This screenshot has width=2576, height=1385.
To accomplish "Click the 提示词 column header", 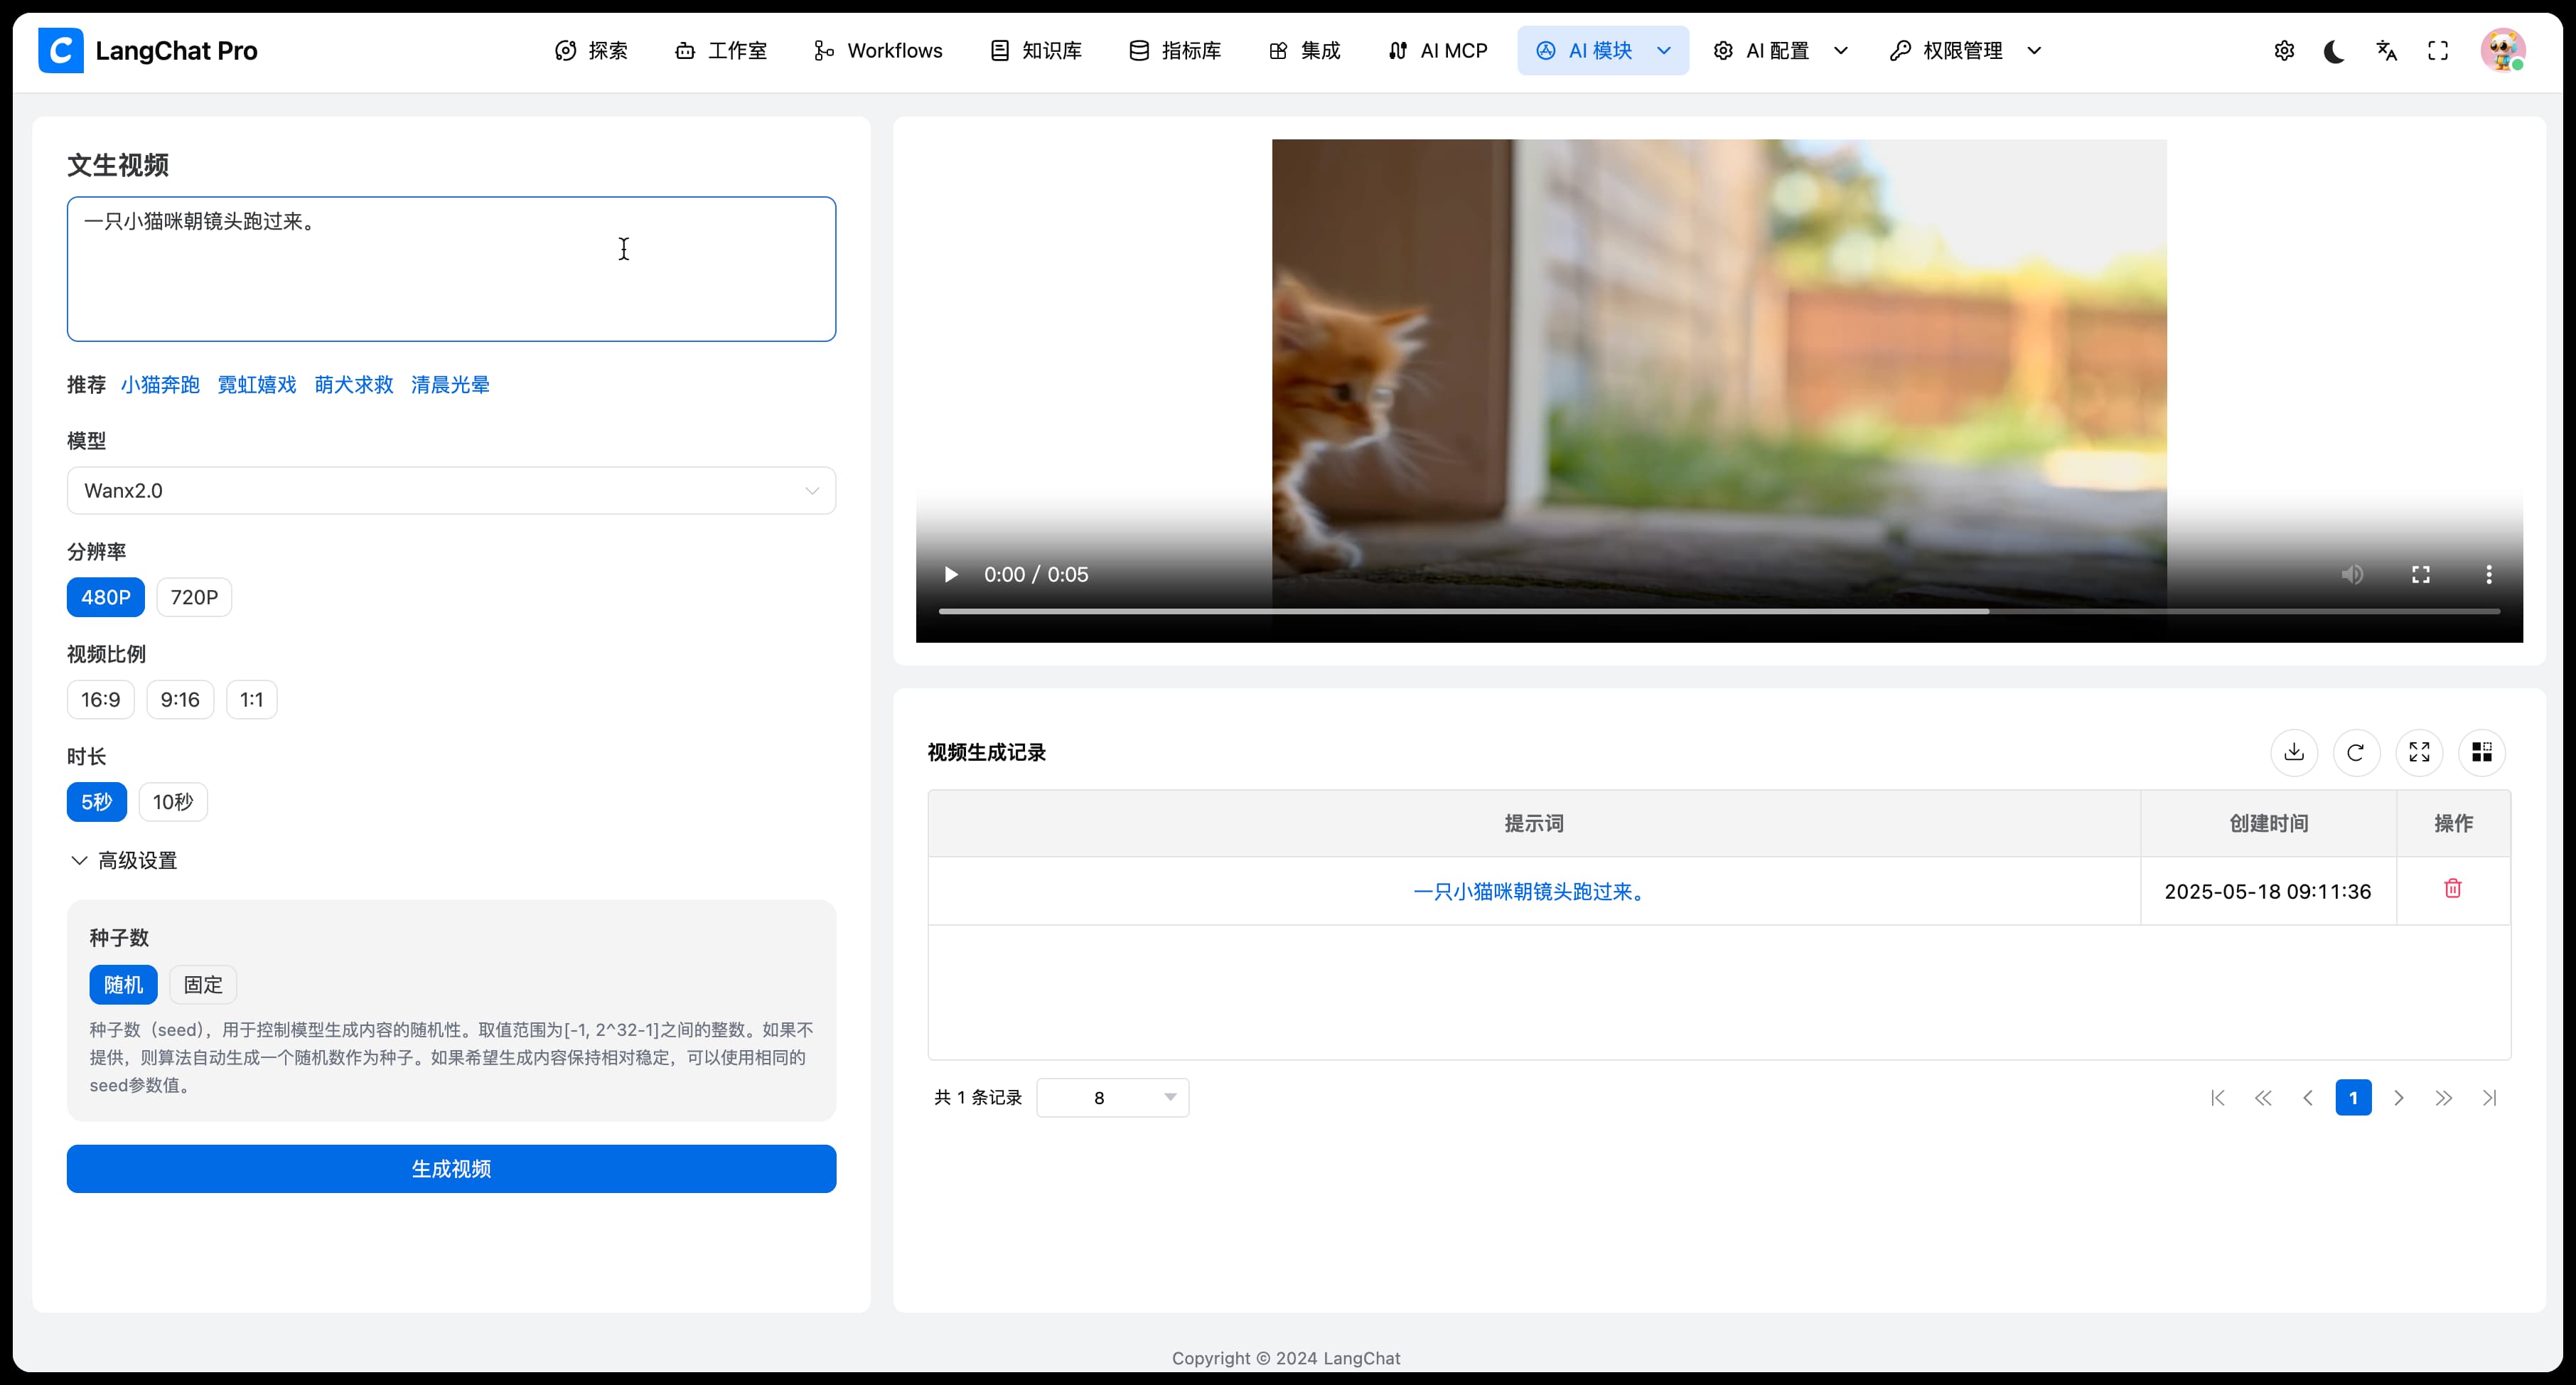I will pos(1534,823).
